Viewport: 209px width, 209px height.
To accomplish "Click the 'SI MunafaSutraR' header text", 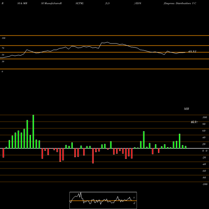I will [51, 3].
